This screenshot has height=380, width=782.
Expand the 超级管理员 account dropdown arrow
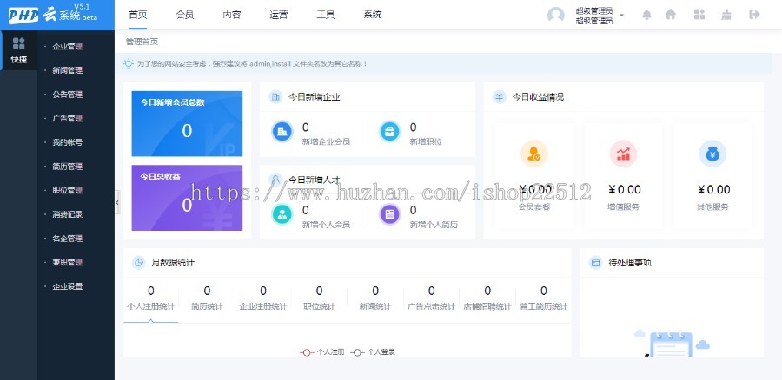621,16
